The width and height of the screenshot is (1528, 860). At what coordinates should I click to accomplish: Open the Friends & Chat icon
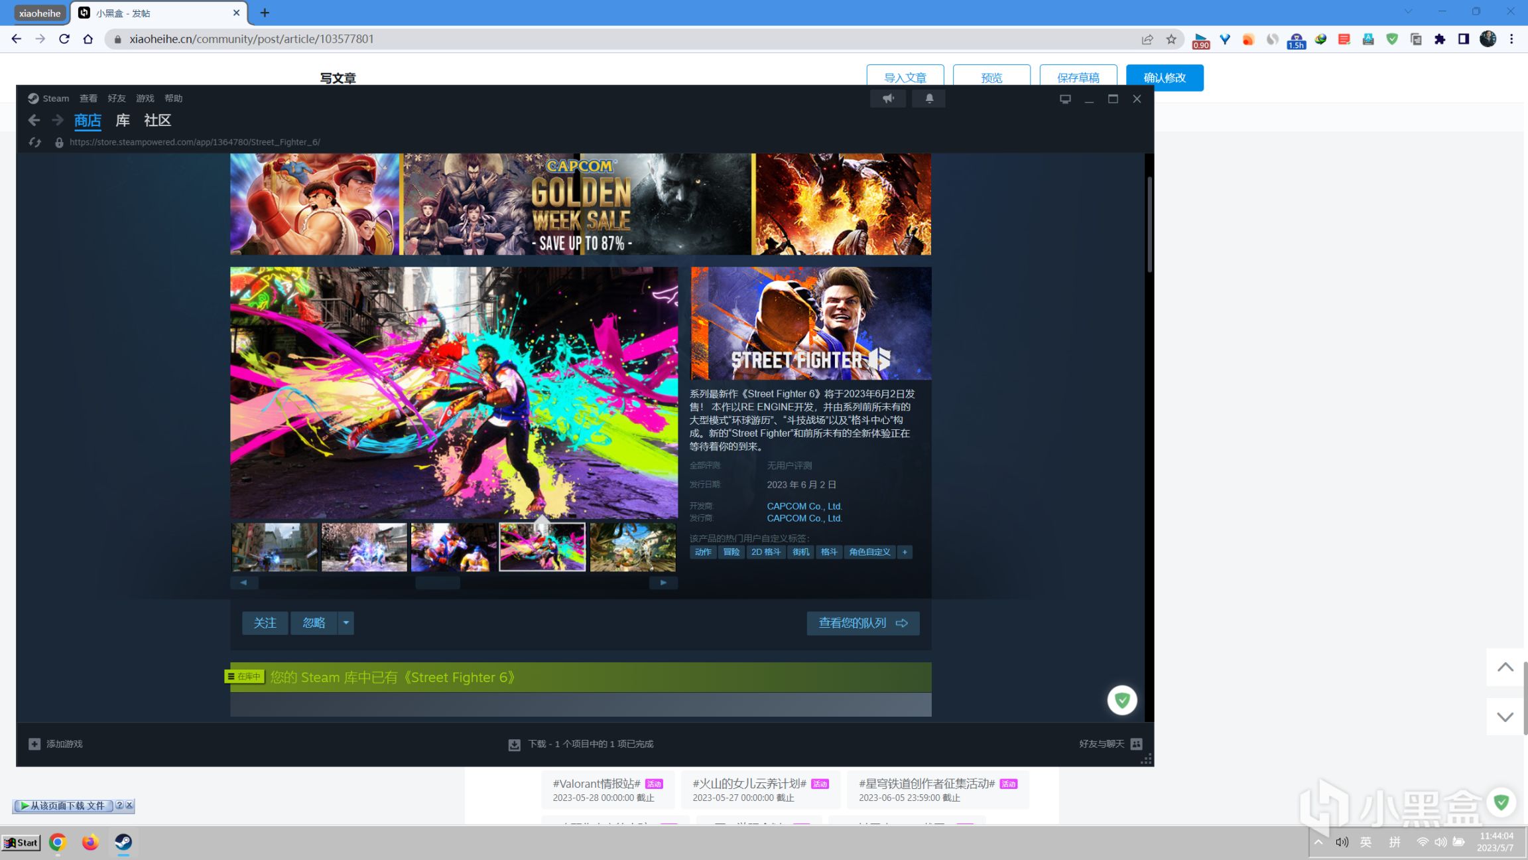click(x=1136, y=744)
